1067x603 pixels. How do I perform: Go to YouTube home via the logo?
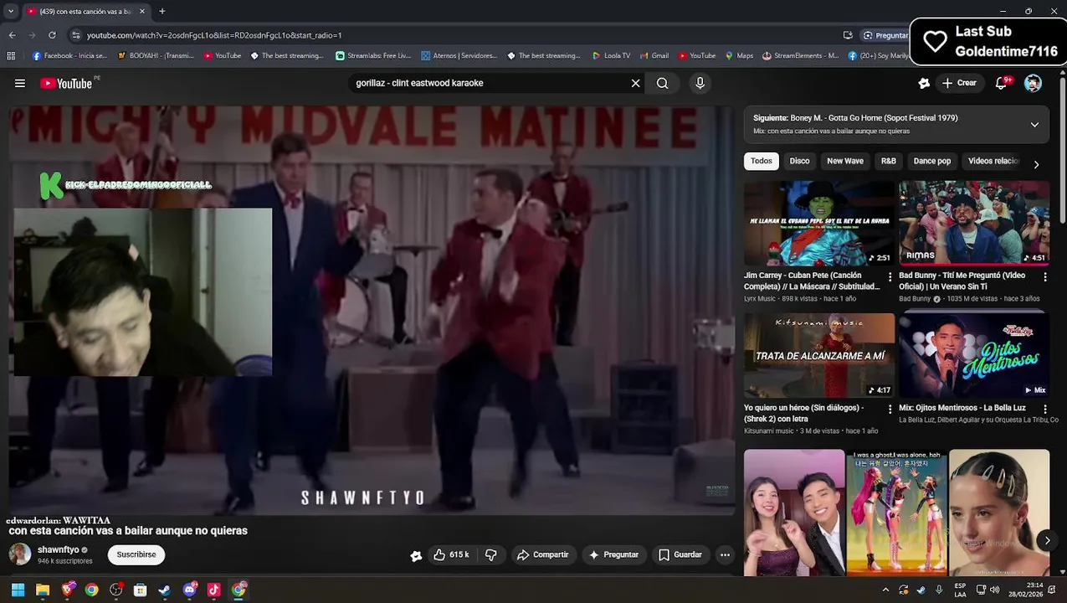point(66,83)
